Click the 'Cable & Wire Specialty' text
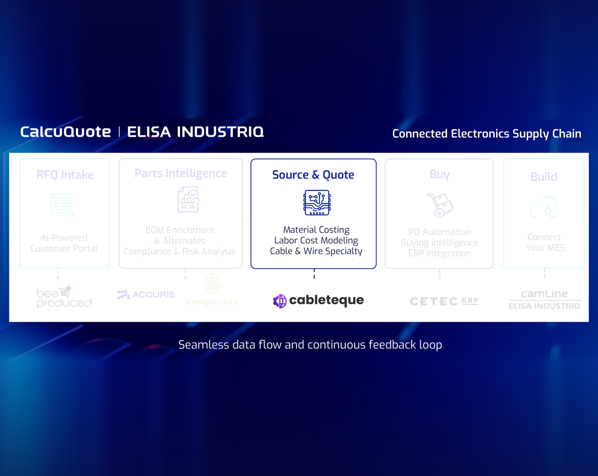598x476 pixels. click(316, 251)
